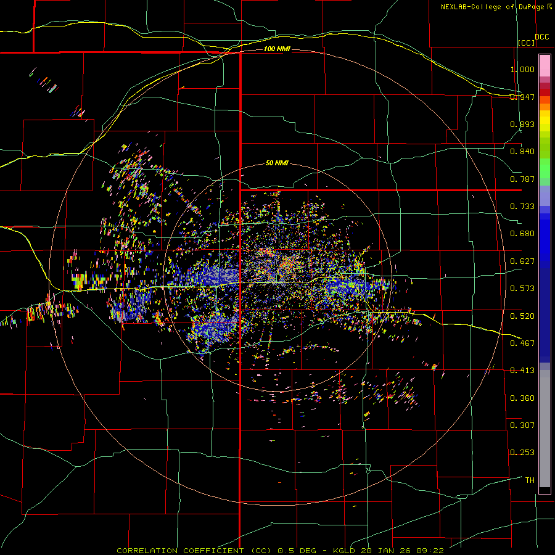Screen dimensions: 555x555
Task: Pick the gray segment of color scale
Action: click(545, 429)
